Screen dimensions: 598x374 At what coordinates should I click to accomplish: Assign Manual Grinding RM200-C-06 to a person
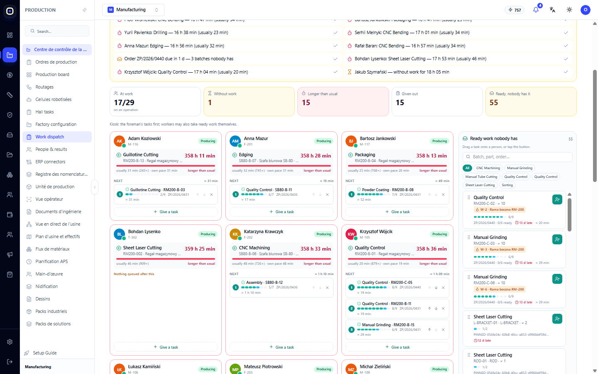[x=557, y=279]
